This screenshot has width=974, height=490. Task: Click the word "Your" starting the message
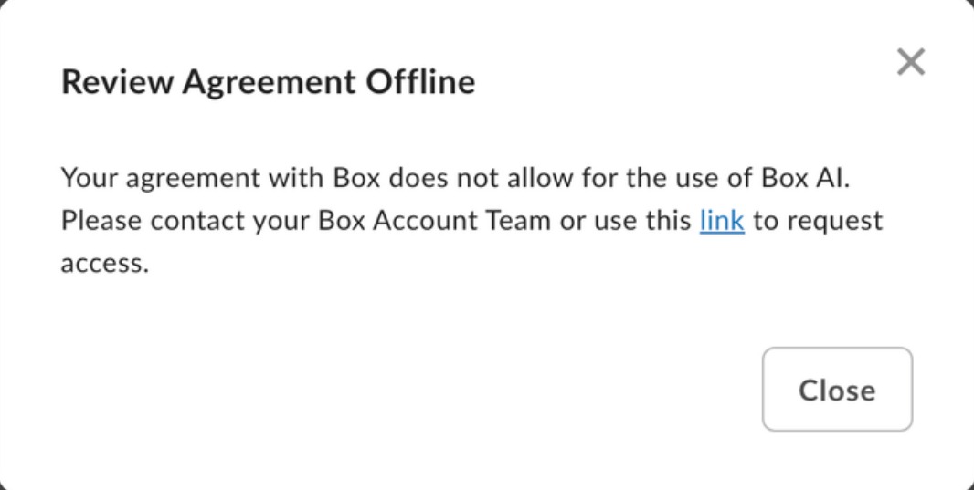click(x=89, y=178)
